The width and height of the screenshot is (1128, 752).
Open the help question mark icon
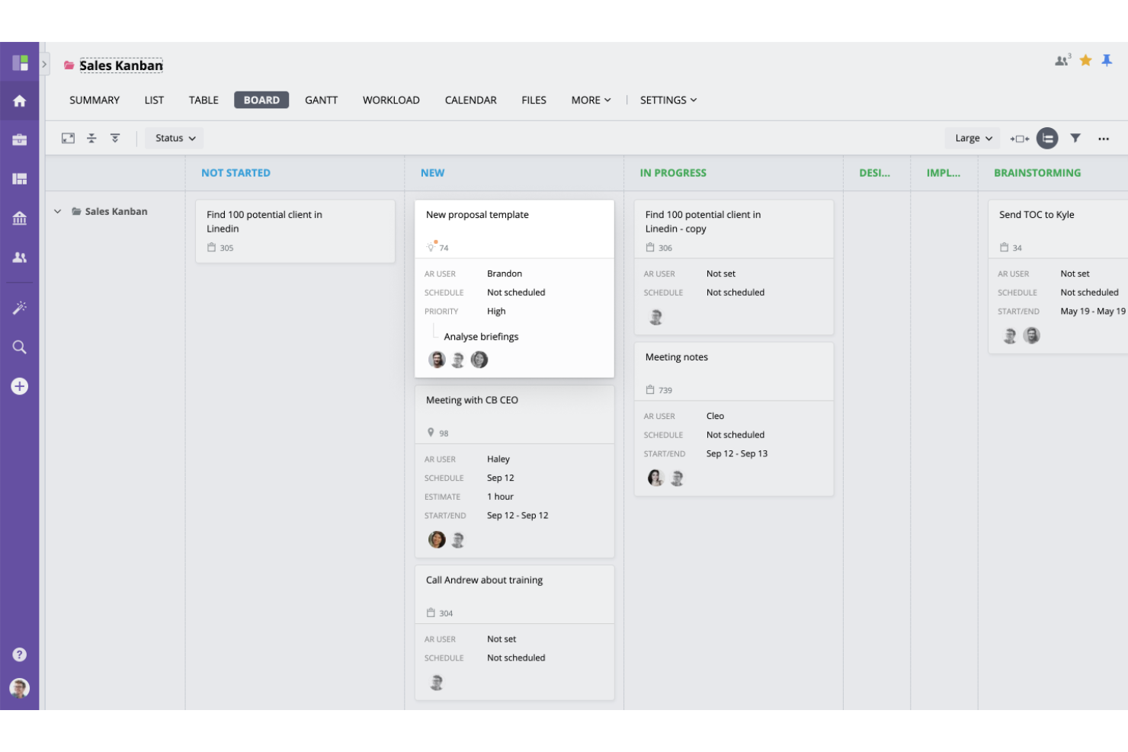[x=20, y=654]
